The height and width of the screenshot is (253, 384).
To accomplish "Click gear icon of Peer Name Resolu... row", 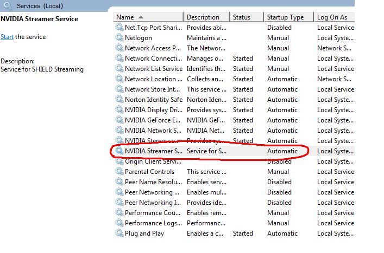I will point(119,181).
